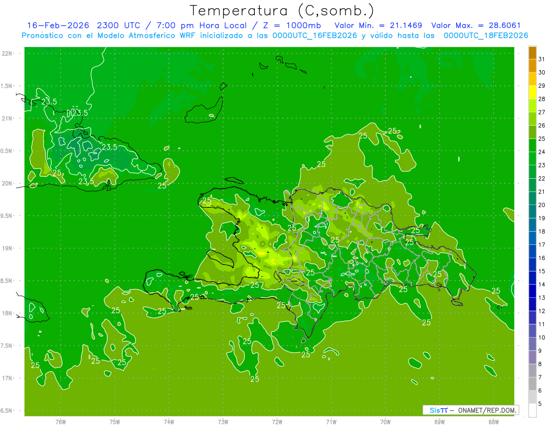
Task: Click the "0000UTC_16FEB2026" initialization time
Action: 315,36
